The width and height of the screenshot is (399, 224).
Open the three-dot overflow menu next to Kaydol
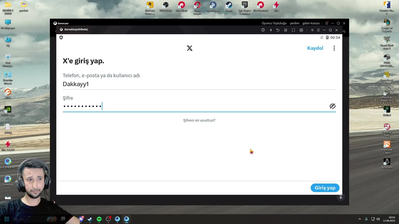[x=334, y=48]
